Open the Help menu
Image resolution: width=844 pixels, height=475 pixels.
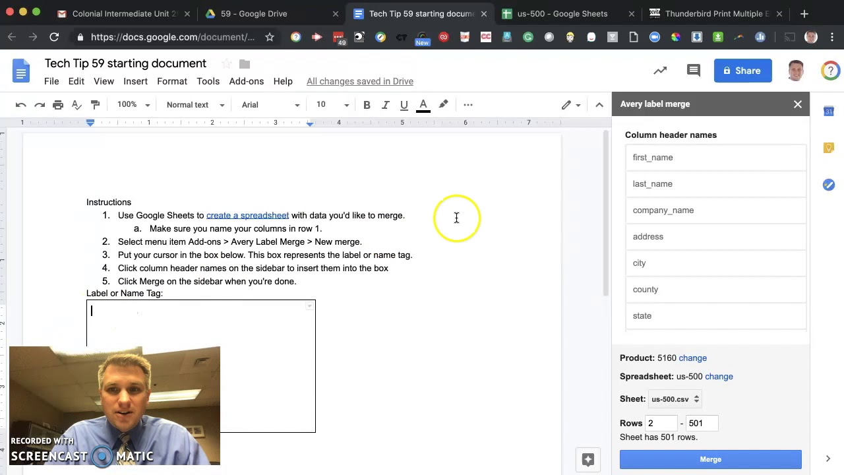[x=283, y=81]
